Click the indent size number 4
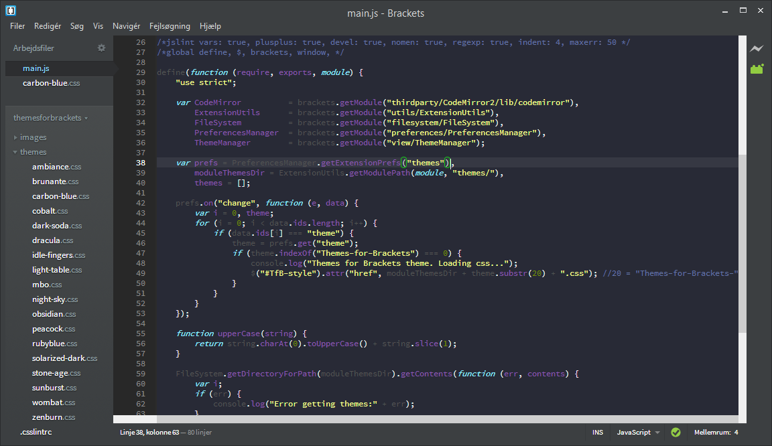The height and width of the screenshot is (446, 772). 736,433
